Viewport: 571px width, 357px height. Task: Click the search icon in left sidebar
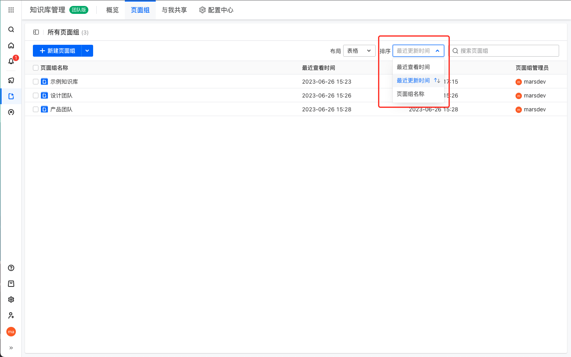click(x=11, y=29)
